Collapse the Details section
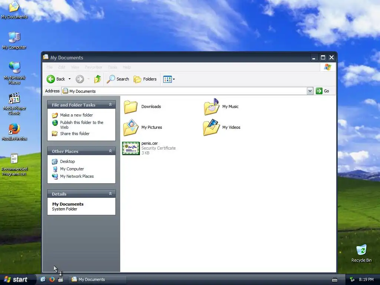This screenshot has height=285, width=380. 110,194
